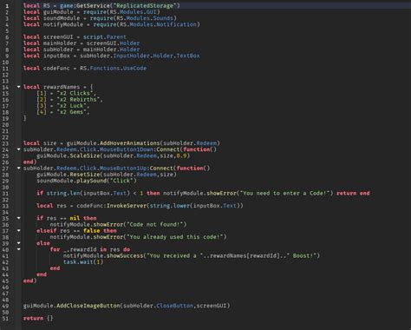The image size is (411, 330).
Task: Collapse the rewardNames table fold arrow
Action: [x=18, y=87]
